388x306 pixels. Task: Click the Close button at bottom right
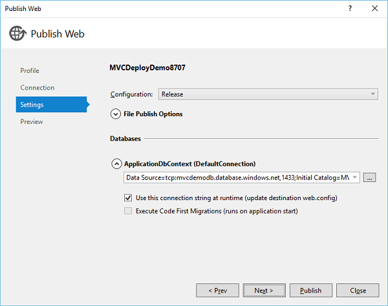click(358, 291)
